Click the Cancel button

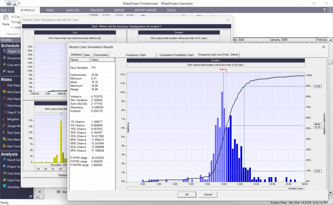click(207, 195)
